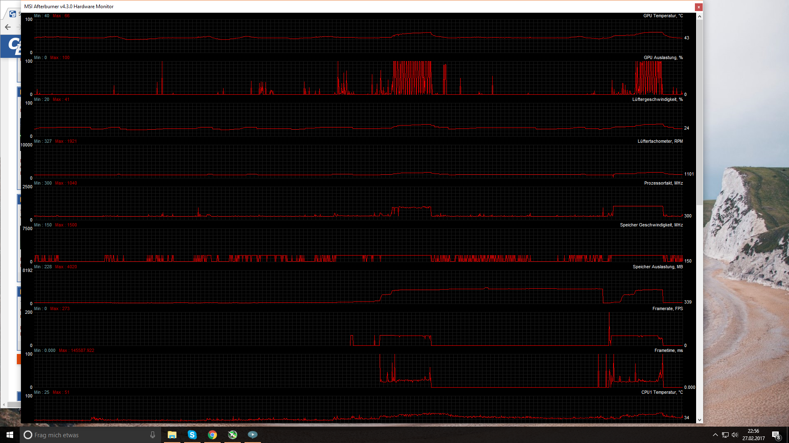Click the Cortana microphone icon
This screenshot has width=789, height=443.
pyautogui.click(x=152, y=435)
